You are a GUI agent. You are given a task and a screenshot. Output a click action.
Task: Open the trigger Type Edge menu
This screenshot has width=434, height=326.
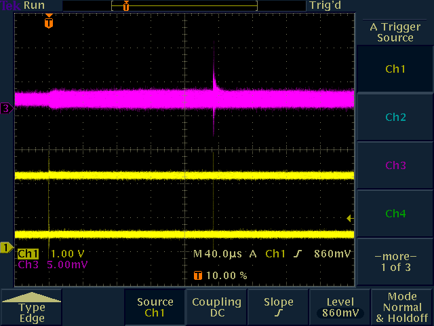coord(32,308)
